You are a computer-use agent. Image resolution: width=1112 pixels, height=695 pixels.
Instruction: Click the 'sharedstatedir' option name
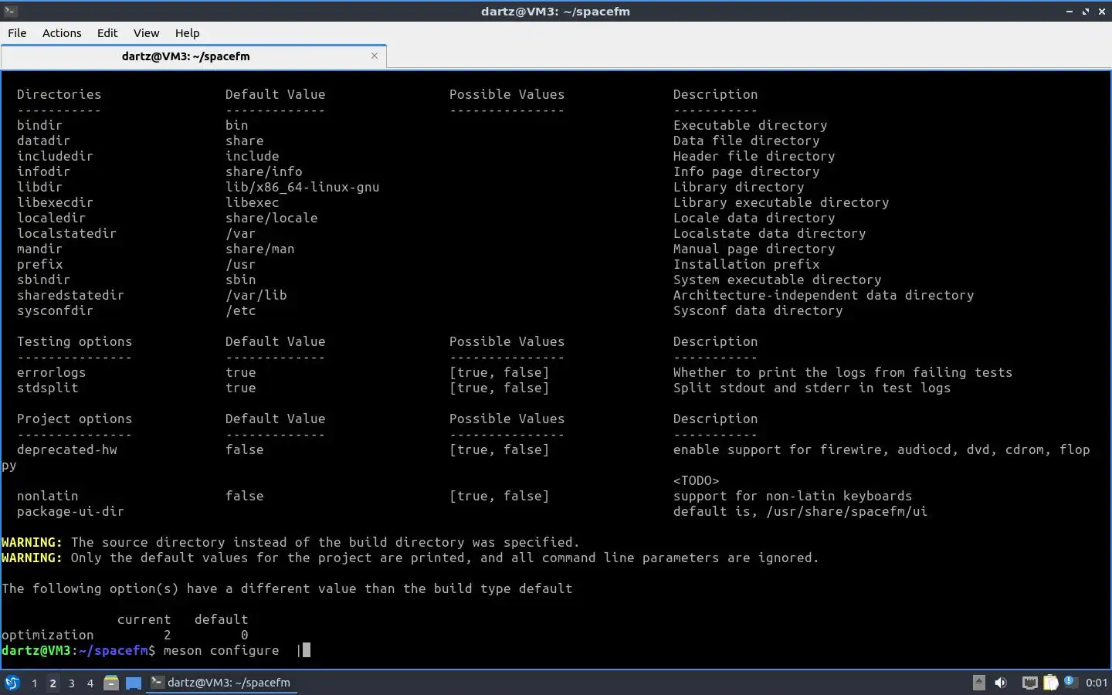tap(70, 295)
